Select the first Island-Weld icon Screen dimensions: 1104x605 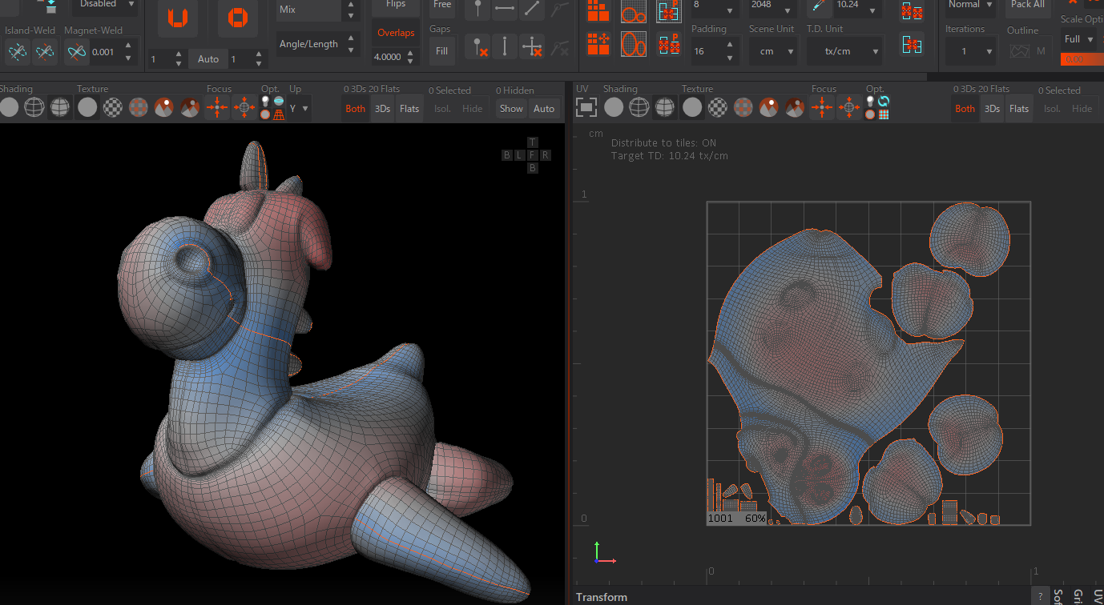pyautogui.click(x=18, y=53)
